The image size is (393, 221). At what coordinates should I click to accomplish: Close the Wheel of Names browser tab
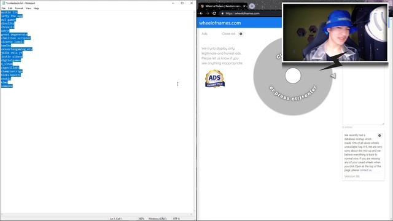pyautogui.click(x=244, y=6)
